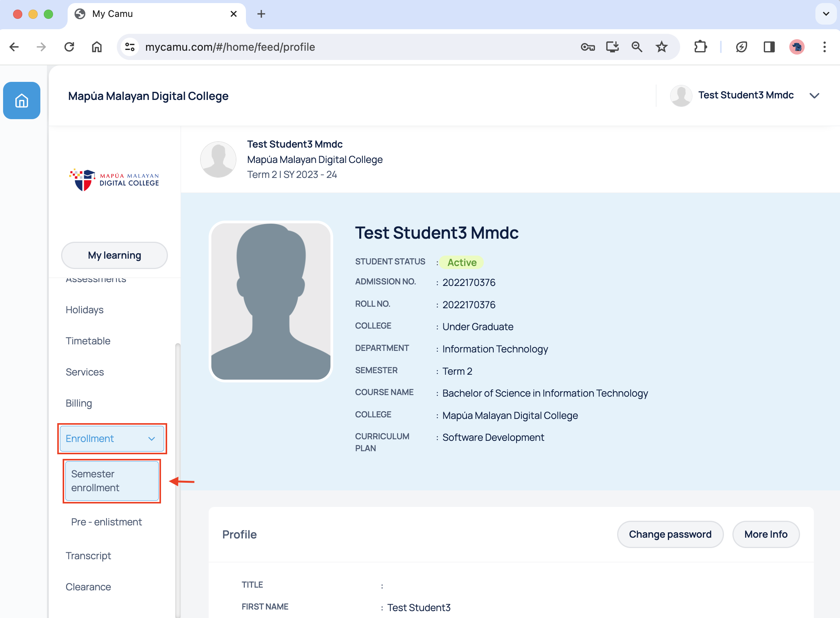This screenshot has height=618, width=840.
Task: Open a new browser tab
Action: 261,14
